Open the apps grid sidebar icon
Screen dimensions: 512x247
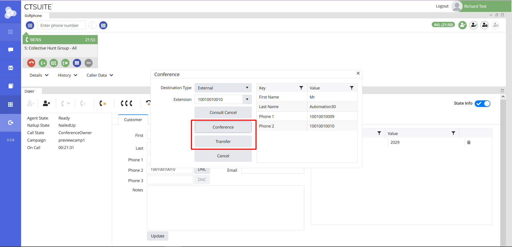(x=10, y=105)
